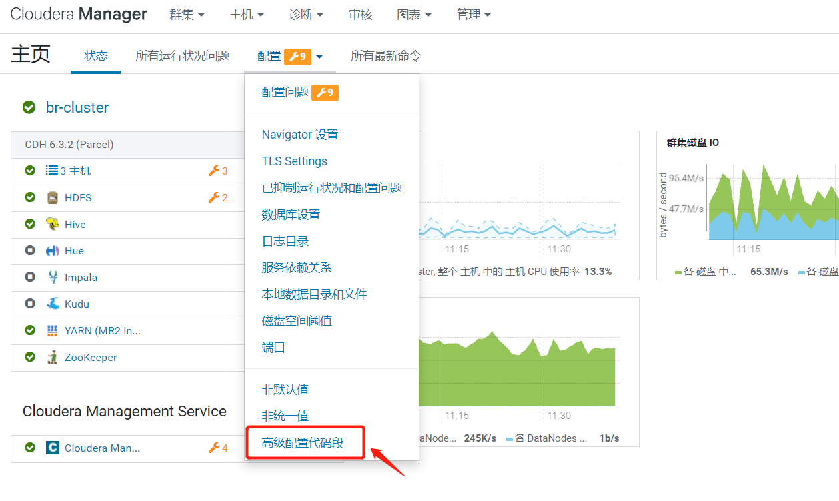Open the YARN (MR2 In... service link
This screenshot has height=501, width=839.
103,331
